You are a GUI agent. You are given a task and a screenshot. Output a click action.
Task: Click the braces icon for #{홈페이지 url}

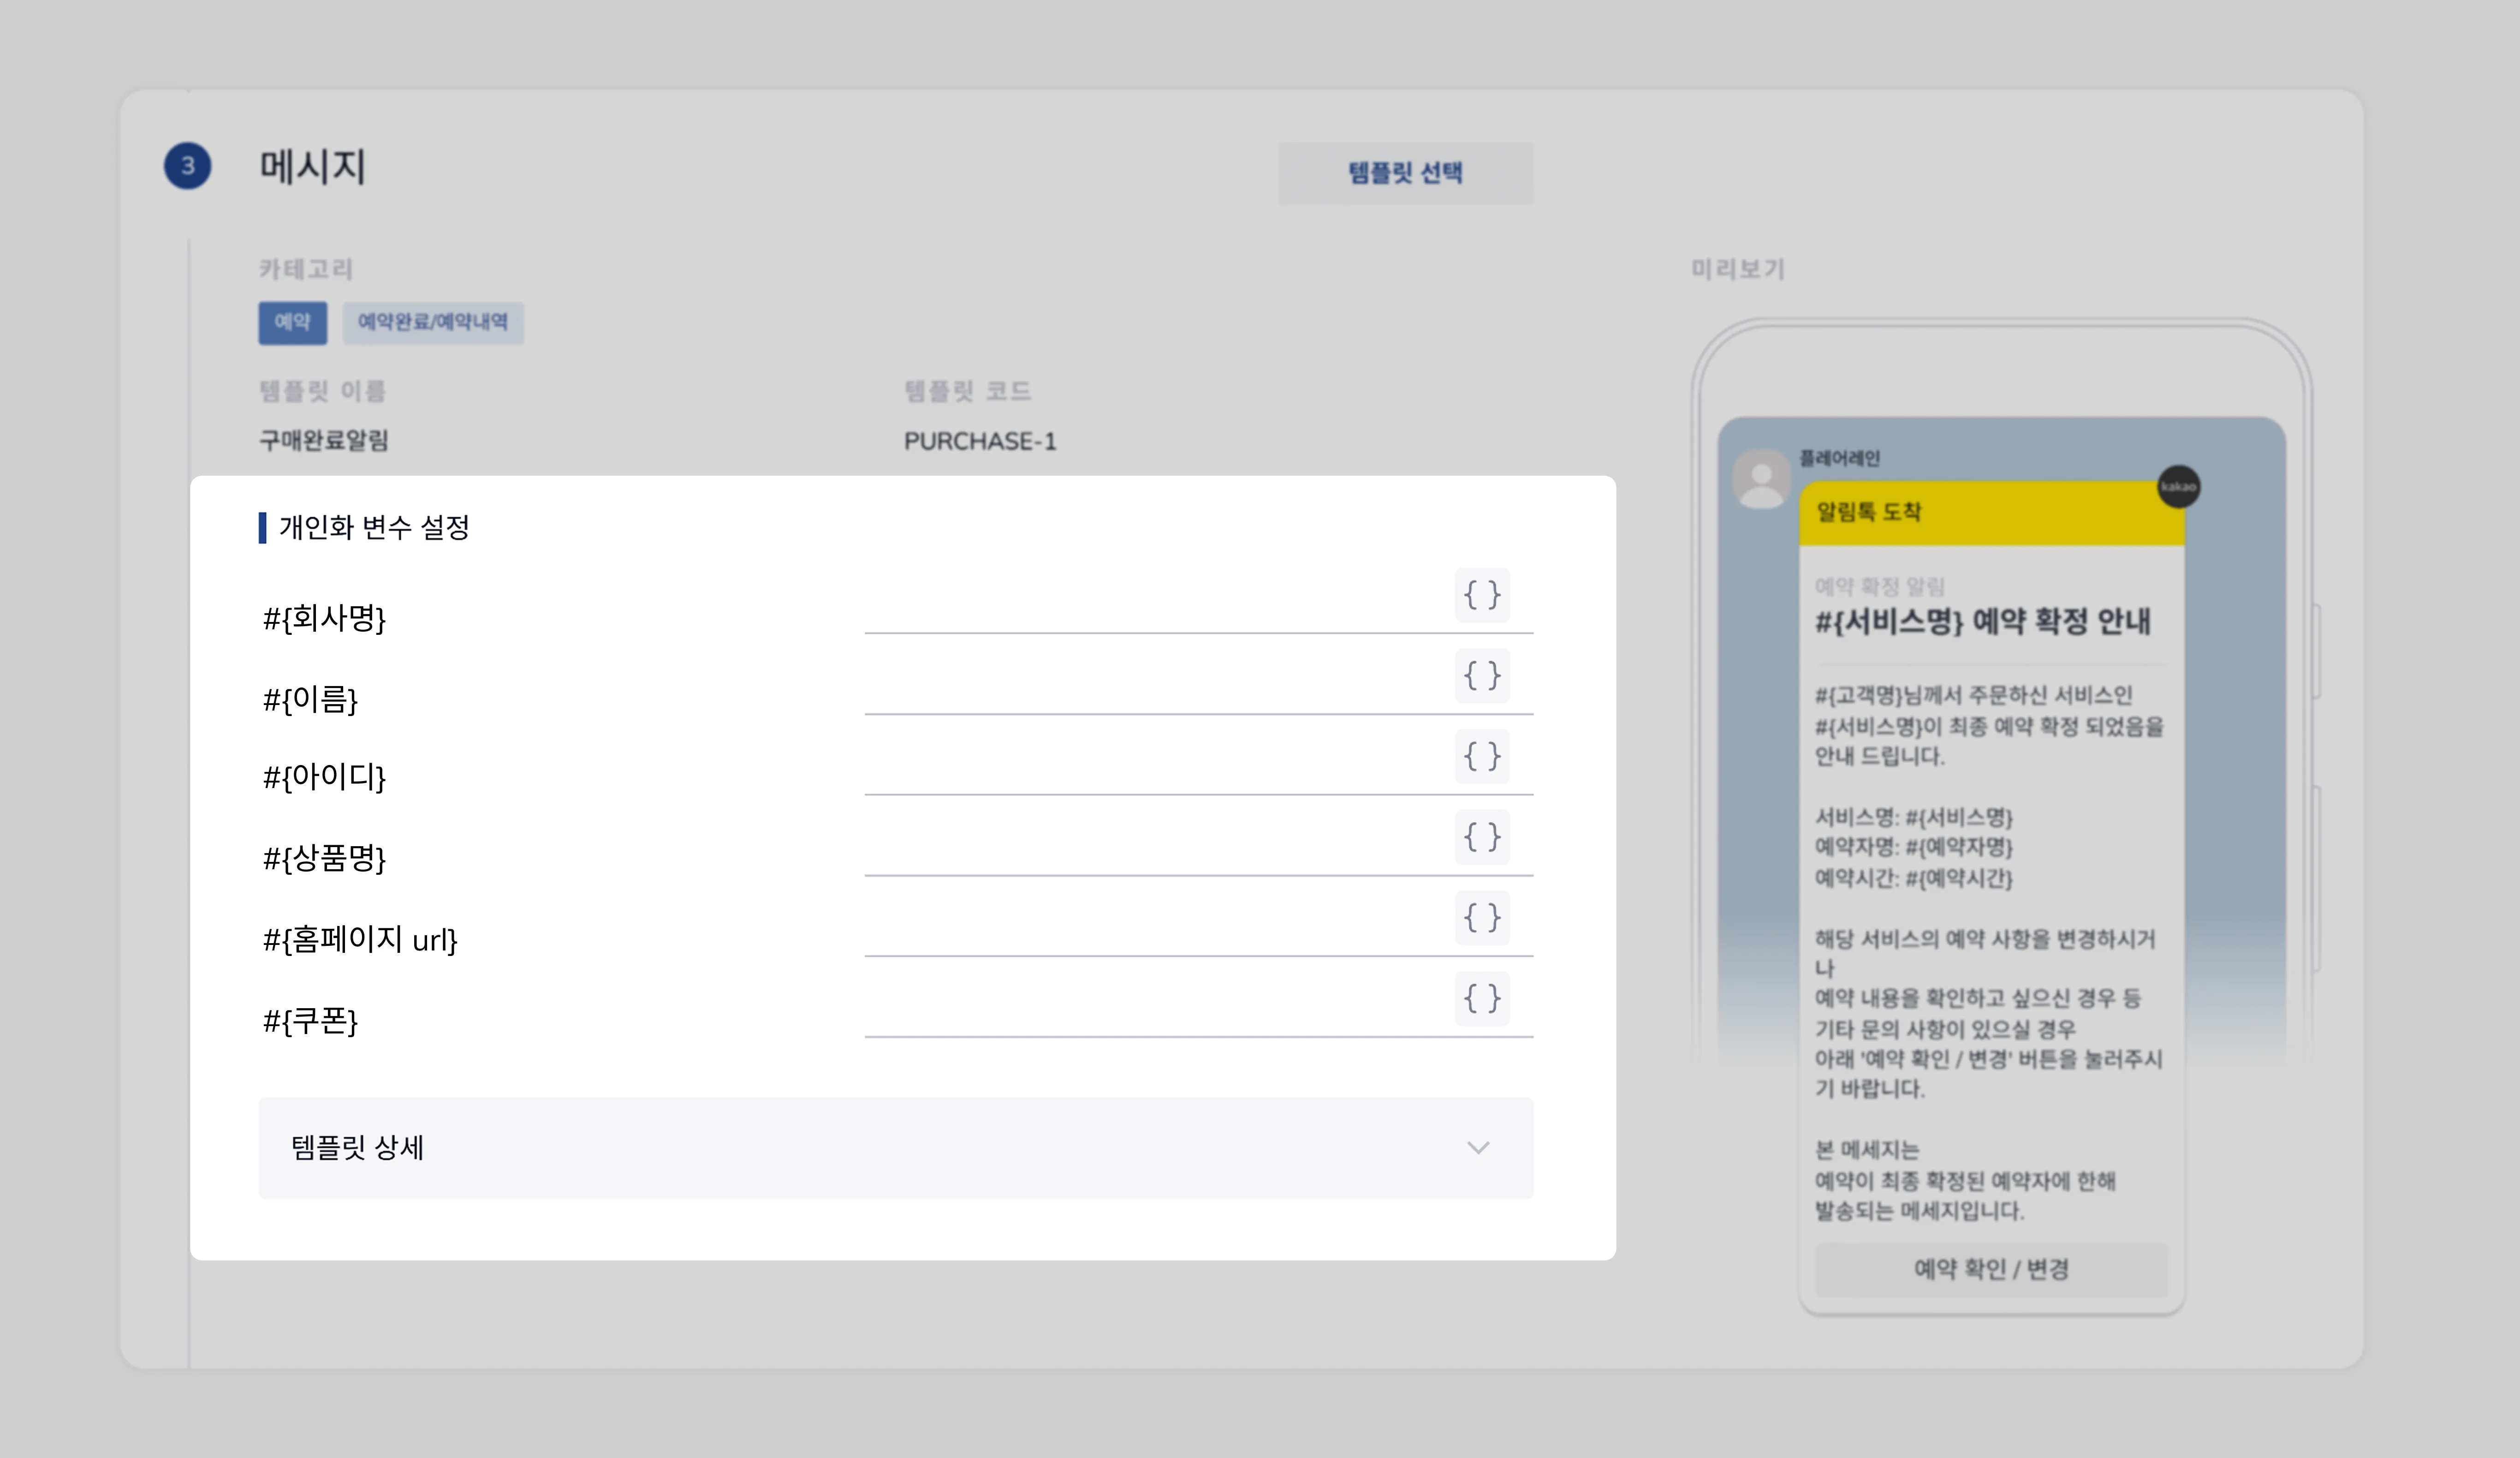click(x=1482, y=918)
